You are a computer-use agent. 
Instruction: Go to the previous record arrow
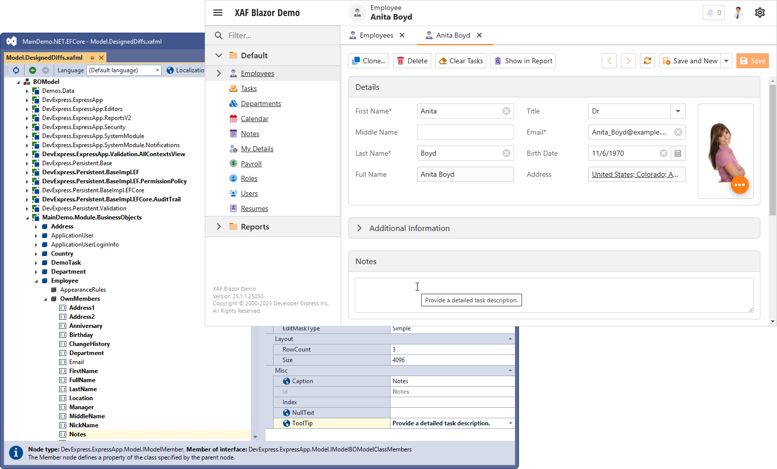point(609,61)
